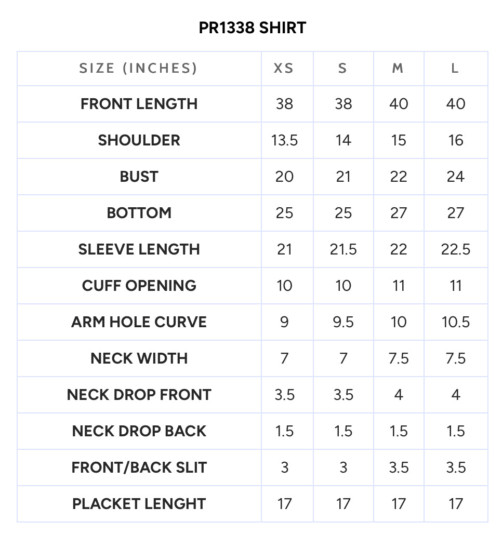Click the ARM HOLE CURVE row label
Screen dimensions: 502x535
tap(139, 322)
